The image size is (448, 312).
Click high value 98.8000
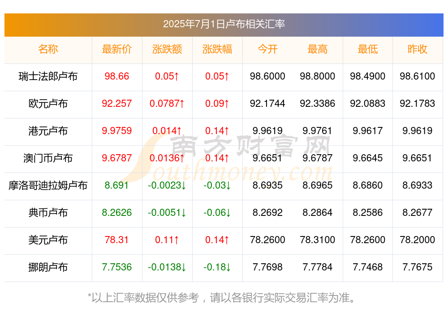click(318, 76)
